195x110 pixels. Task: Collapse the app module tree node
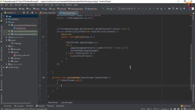4,16
